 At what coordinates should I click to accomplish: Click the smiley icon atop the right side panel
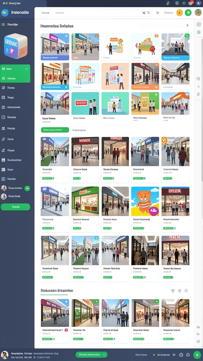(x=199, y=24)
